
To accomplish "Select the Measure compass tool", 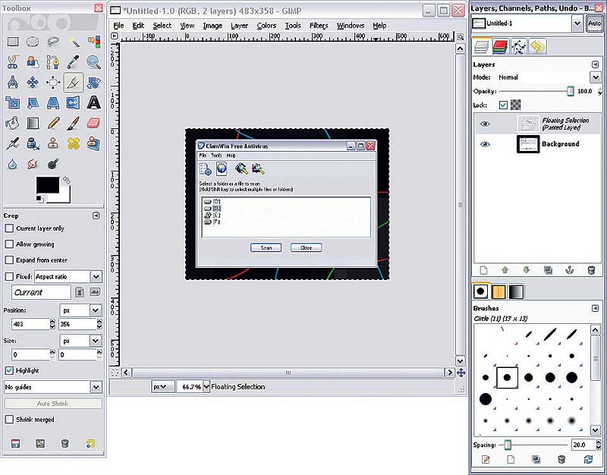I will coord(13,82).
